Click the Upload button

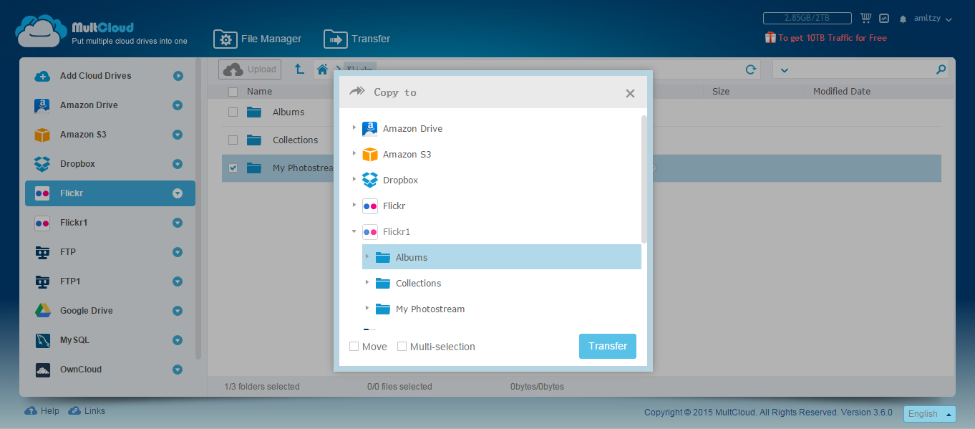pos(250,69)
